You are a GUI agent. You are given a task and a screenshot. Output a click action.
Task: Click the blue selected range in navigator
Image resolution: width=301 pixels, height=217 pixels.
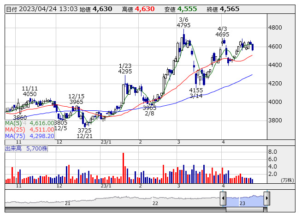coord(245,199)
